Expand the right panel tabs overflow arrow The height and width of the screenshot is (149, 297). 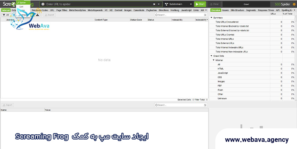294,10
